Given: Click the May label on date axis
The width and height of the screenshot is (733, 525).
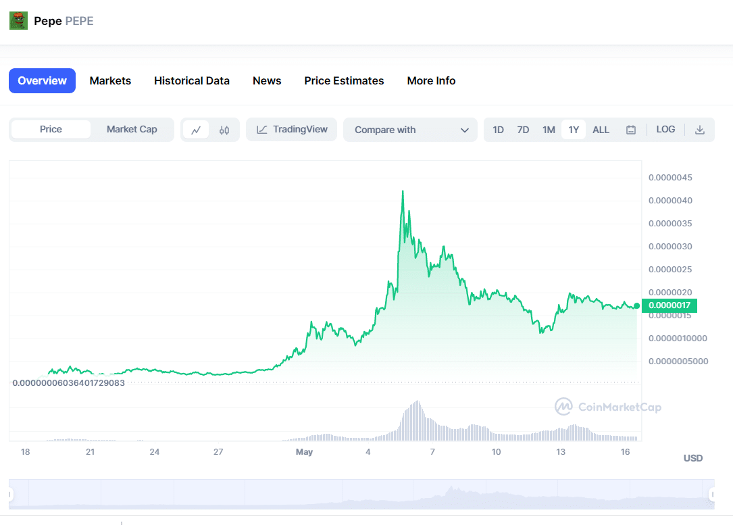Looking at the screenshot, I should [304, 451].
